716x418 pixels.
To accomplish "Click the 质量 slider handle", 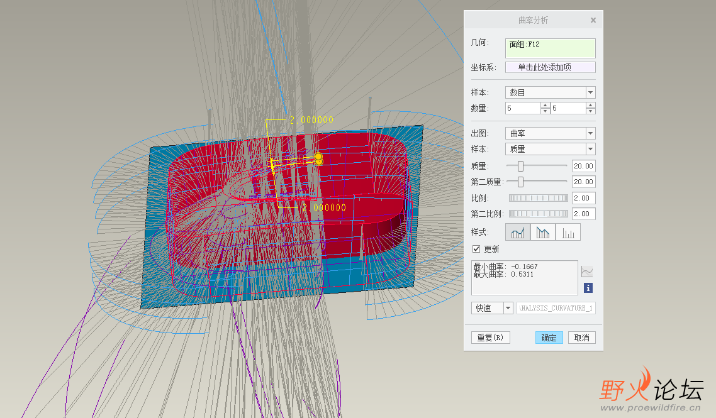I will tap(520, 166).
